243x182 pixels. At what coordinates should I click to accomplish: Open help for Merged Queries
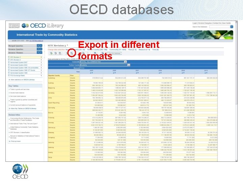pyautogui.click(x=38, y=45)
